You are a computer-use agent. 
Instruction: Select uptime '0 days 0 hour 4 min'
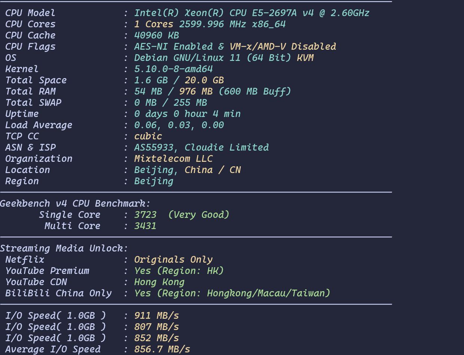[x=187, y=114]
